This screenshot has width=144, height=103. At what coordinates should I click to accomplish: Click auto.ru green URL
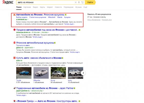coord(19,61)
